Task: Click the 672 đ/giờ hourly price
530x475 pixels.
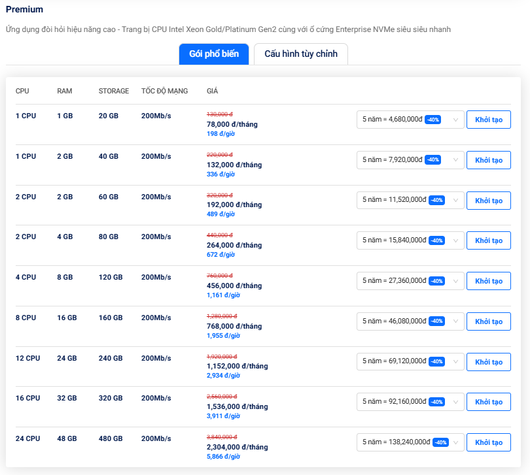Action: 221,255
